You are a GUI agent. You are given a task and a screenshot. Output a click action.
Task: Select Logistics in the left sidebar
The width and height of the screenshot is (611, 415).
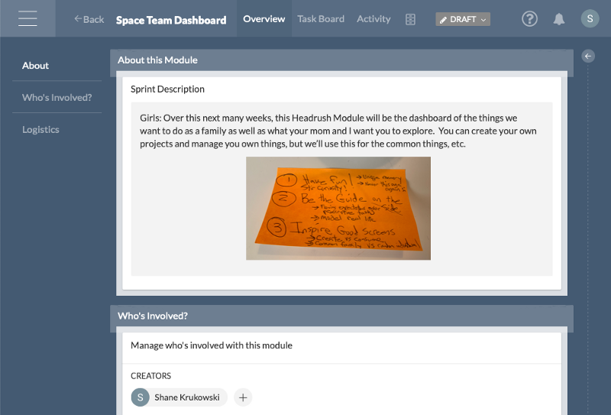[x=40, y=130]
